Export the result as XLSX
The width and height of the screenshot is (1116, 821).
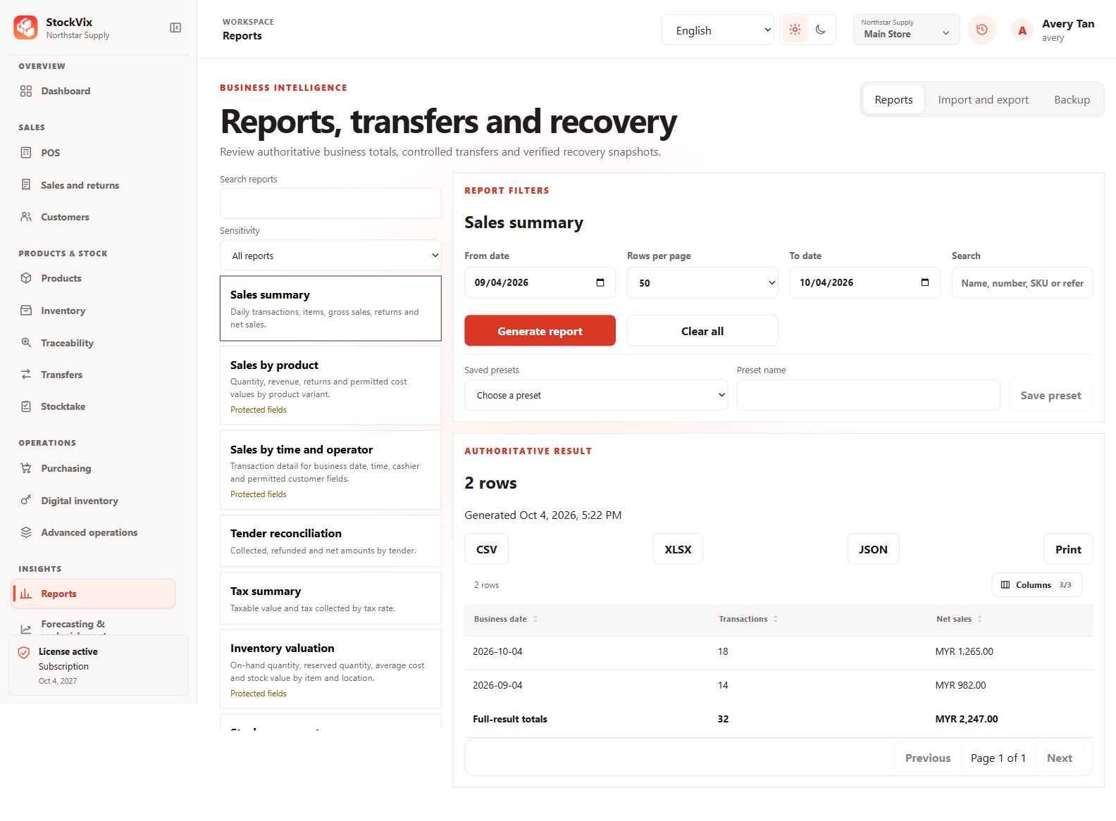(678, 549)
